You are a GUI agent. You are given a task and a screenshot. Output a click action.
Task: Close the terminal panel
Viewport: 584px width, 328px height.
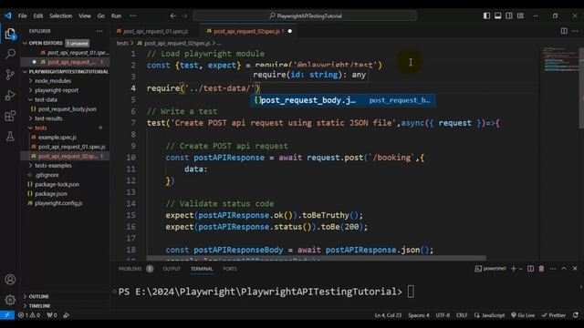(x=575, y=269)
